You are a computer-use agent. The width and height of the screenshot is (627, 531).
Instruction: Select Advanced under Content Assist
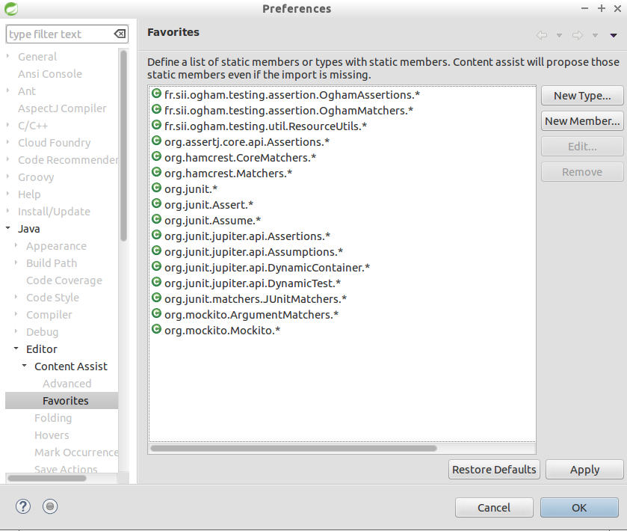pyautogui.click(x=67, y=384)
